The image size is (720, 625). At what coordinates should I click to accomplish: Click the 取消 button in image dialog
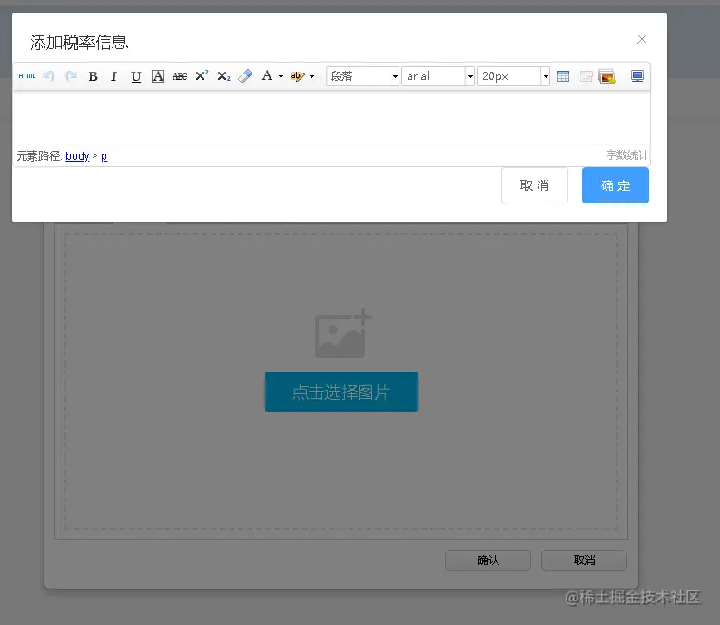(584, 561)
